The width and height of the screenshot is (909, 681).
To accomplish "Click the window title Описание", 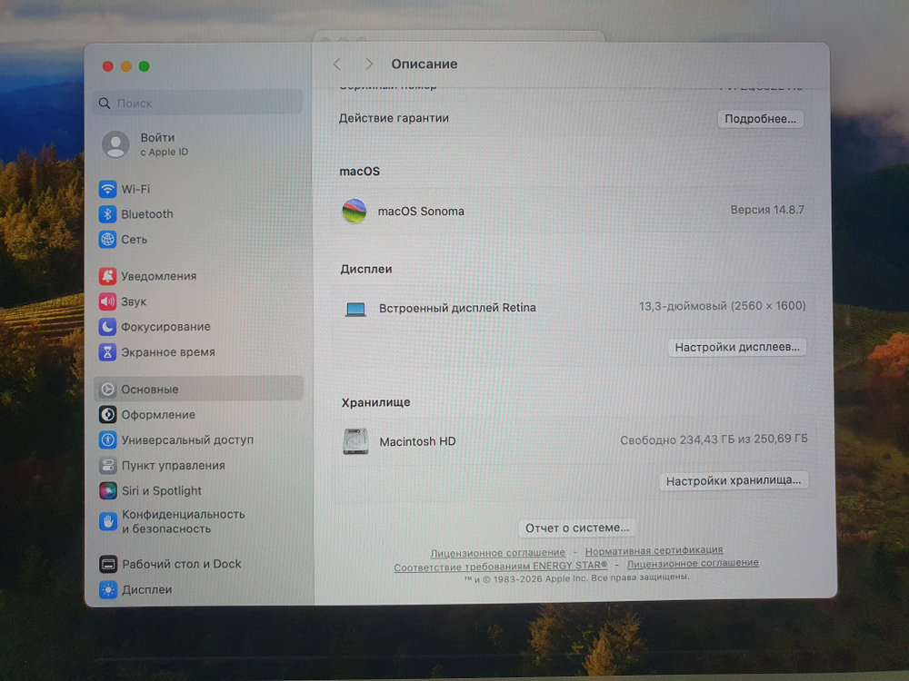I will 425,64.
